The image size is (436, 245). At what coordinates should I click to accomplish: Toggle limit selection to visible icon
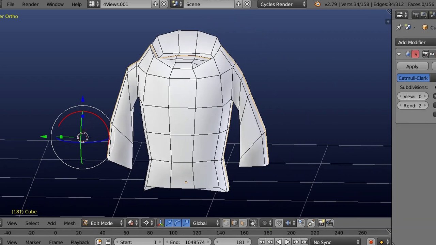253,223
